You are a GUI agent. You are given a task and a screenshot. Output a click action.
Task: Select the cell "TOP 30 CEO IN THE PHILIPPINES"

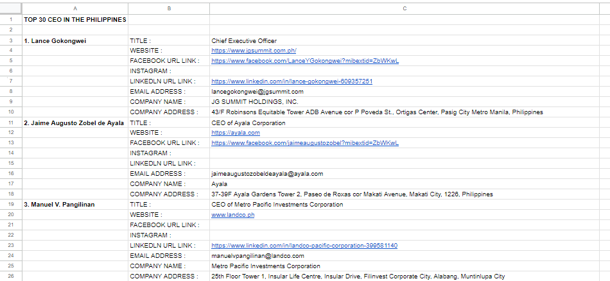75,19
